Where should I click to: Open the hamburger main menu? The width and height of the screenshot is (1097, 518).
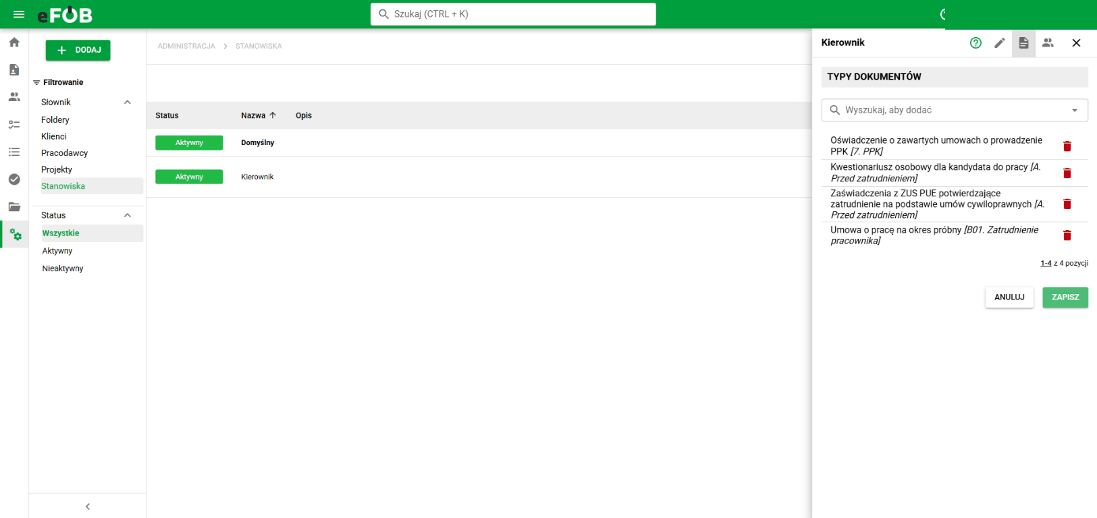click(x=19, y=14)
